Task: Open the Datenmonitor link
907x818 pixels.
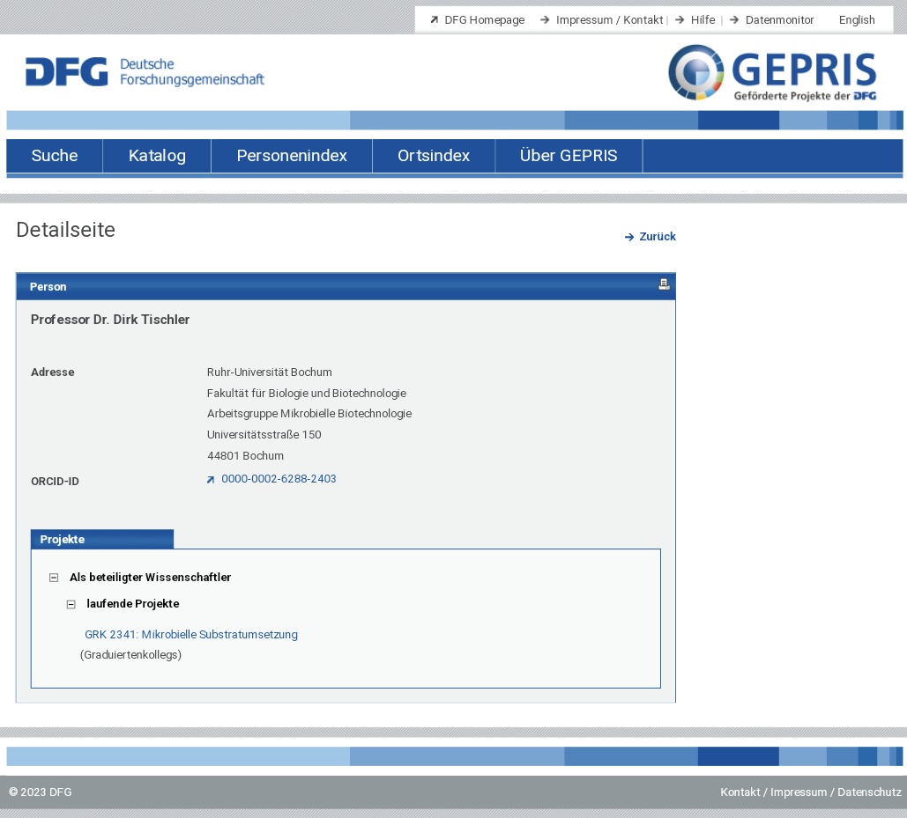Action: (779, 19)
